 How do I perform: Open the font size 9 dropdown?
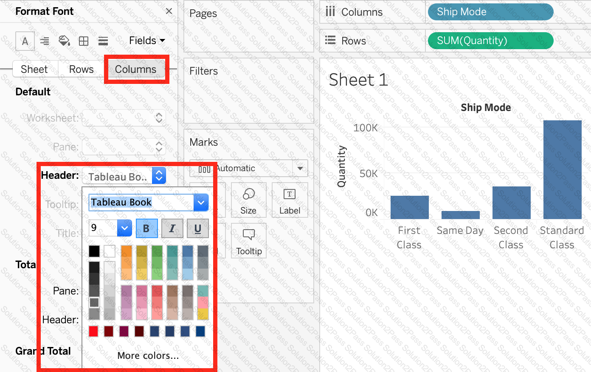pos(124,228)
